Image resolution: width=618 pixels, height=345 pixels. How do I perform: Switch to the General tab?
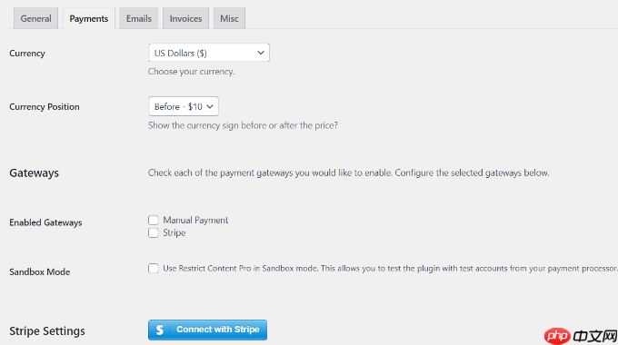[x=35, y=18]
